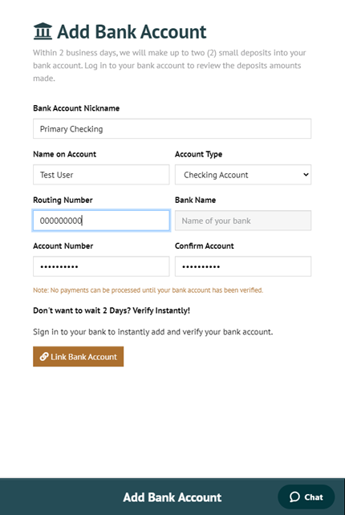Click the orange verification note text
This screenshot has height=515, width=345.
148,290
